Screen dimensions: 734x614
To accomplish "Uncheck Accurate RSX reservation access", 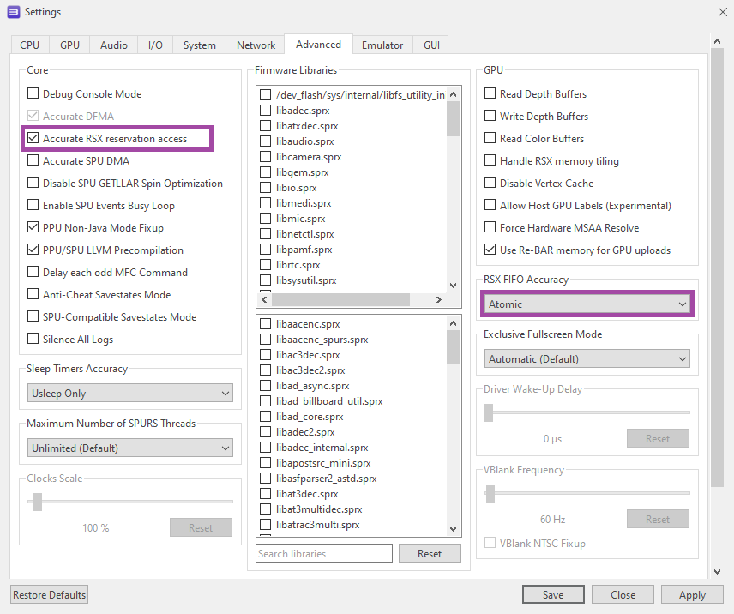I will click(x=33, y=139).
